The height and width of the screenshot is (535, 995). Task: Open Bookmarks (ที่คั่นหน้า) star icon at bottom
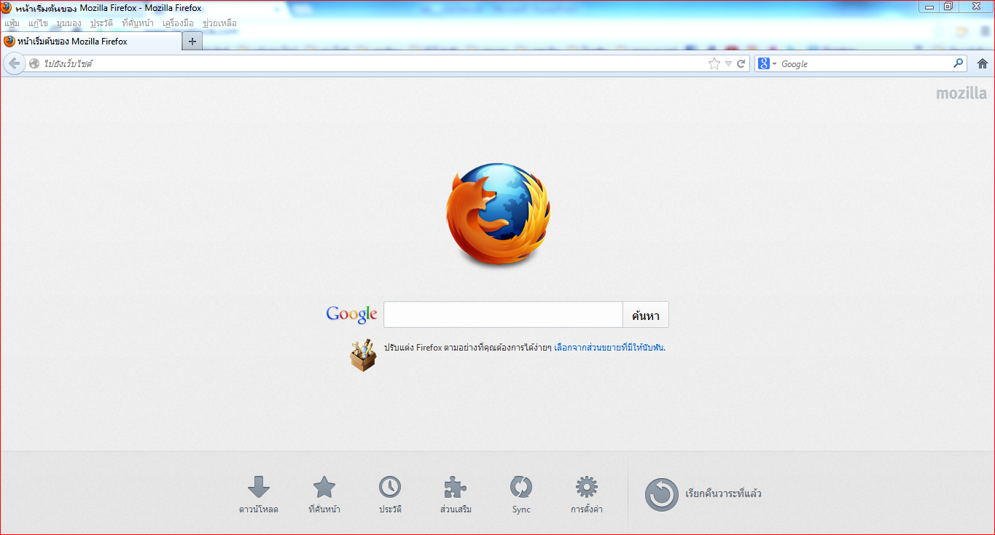(x=324, y=487)
